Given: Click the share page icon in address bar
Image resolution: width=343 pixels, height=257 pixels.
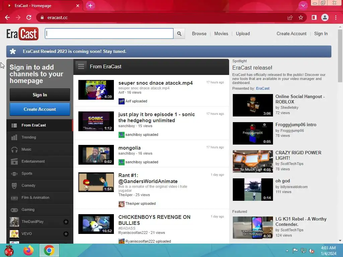Looking at the screenshot, I should pos(290,17).
